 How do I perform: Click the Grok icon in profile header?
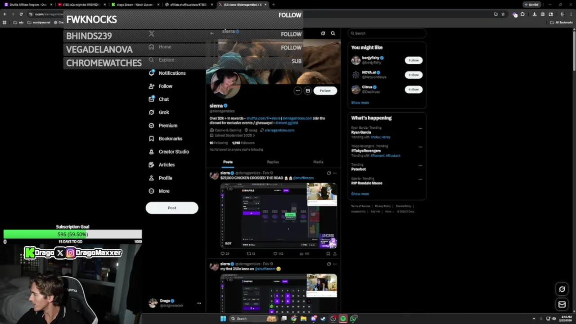(x=323, y=33)
